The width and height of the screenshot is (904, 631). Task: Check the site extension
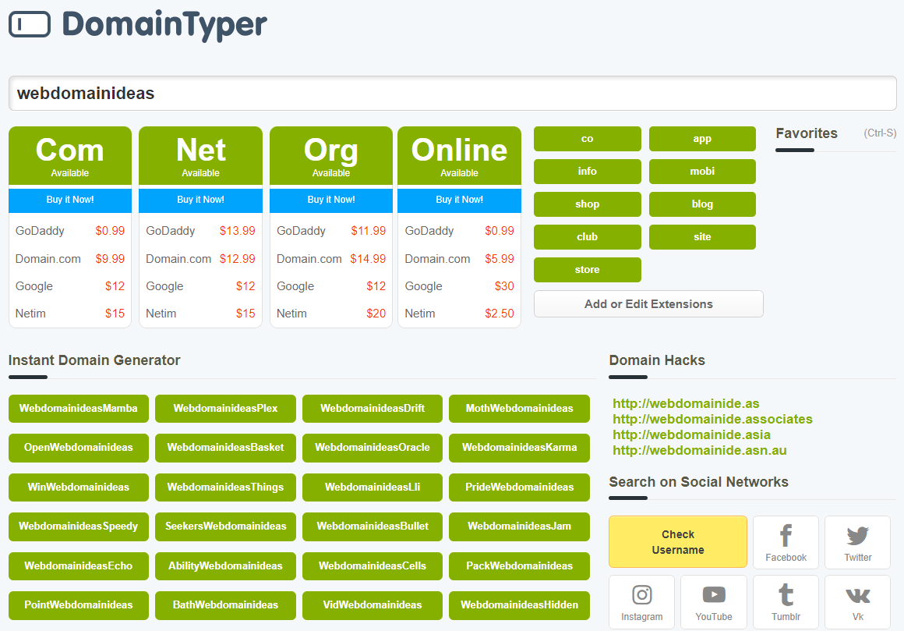click(x=702, y=237)
